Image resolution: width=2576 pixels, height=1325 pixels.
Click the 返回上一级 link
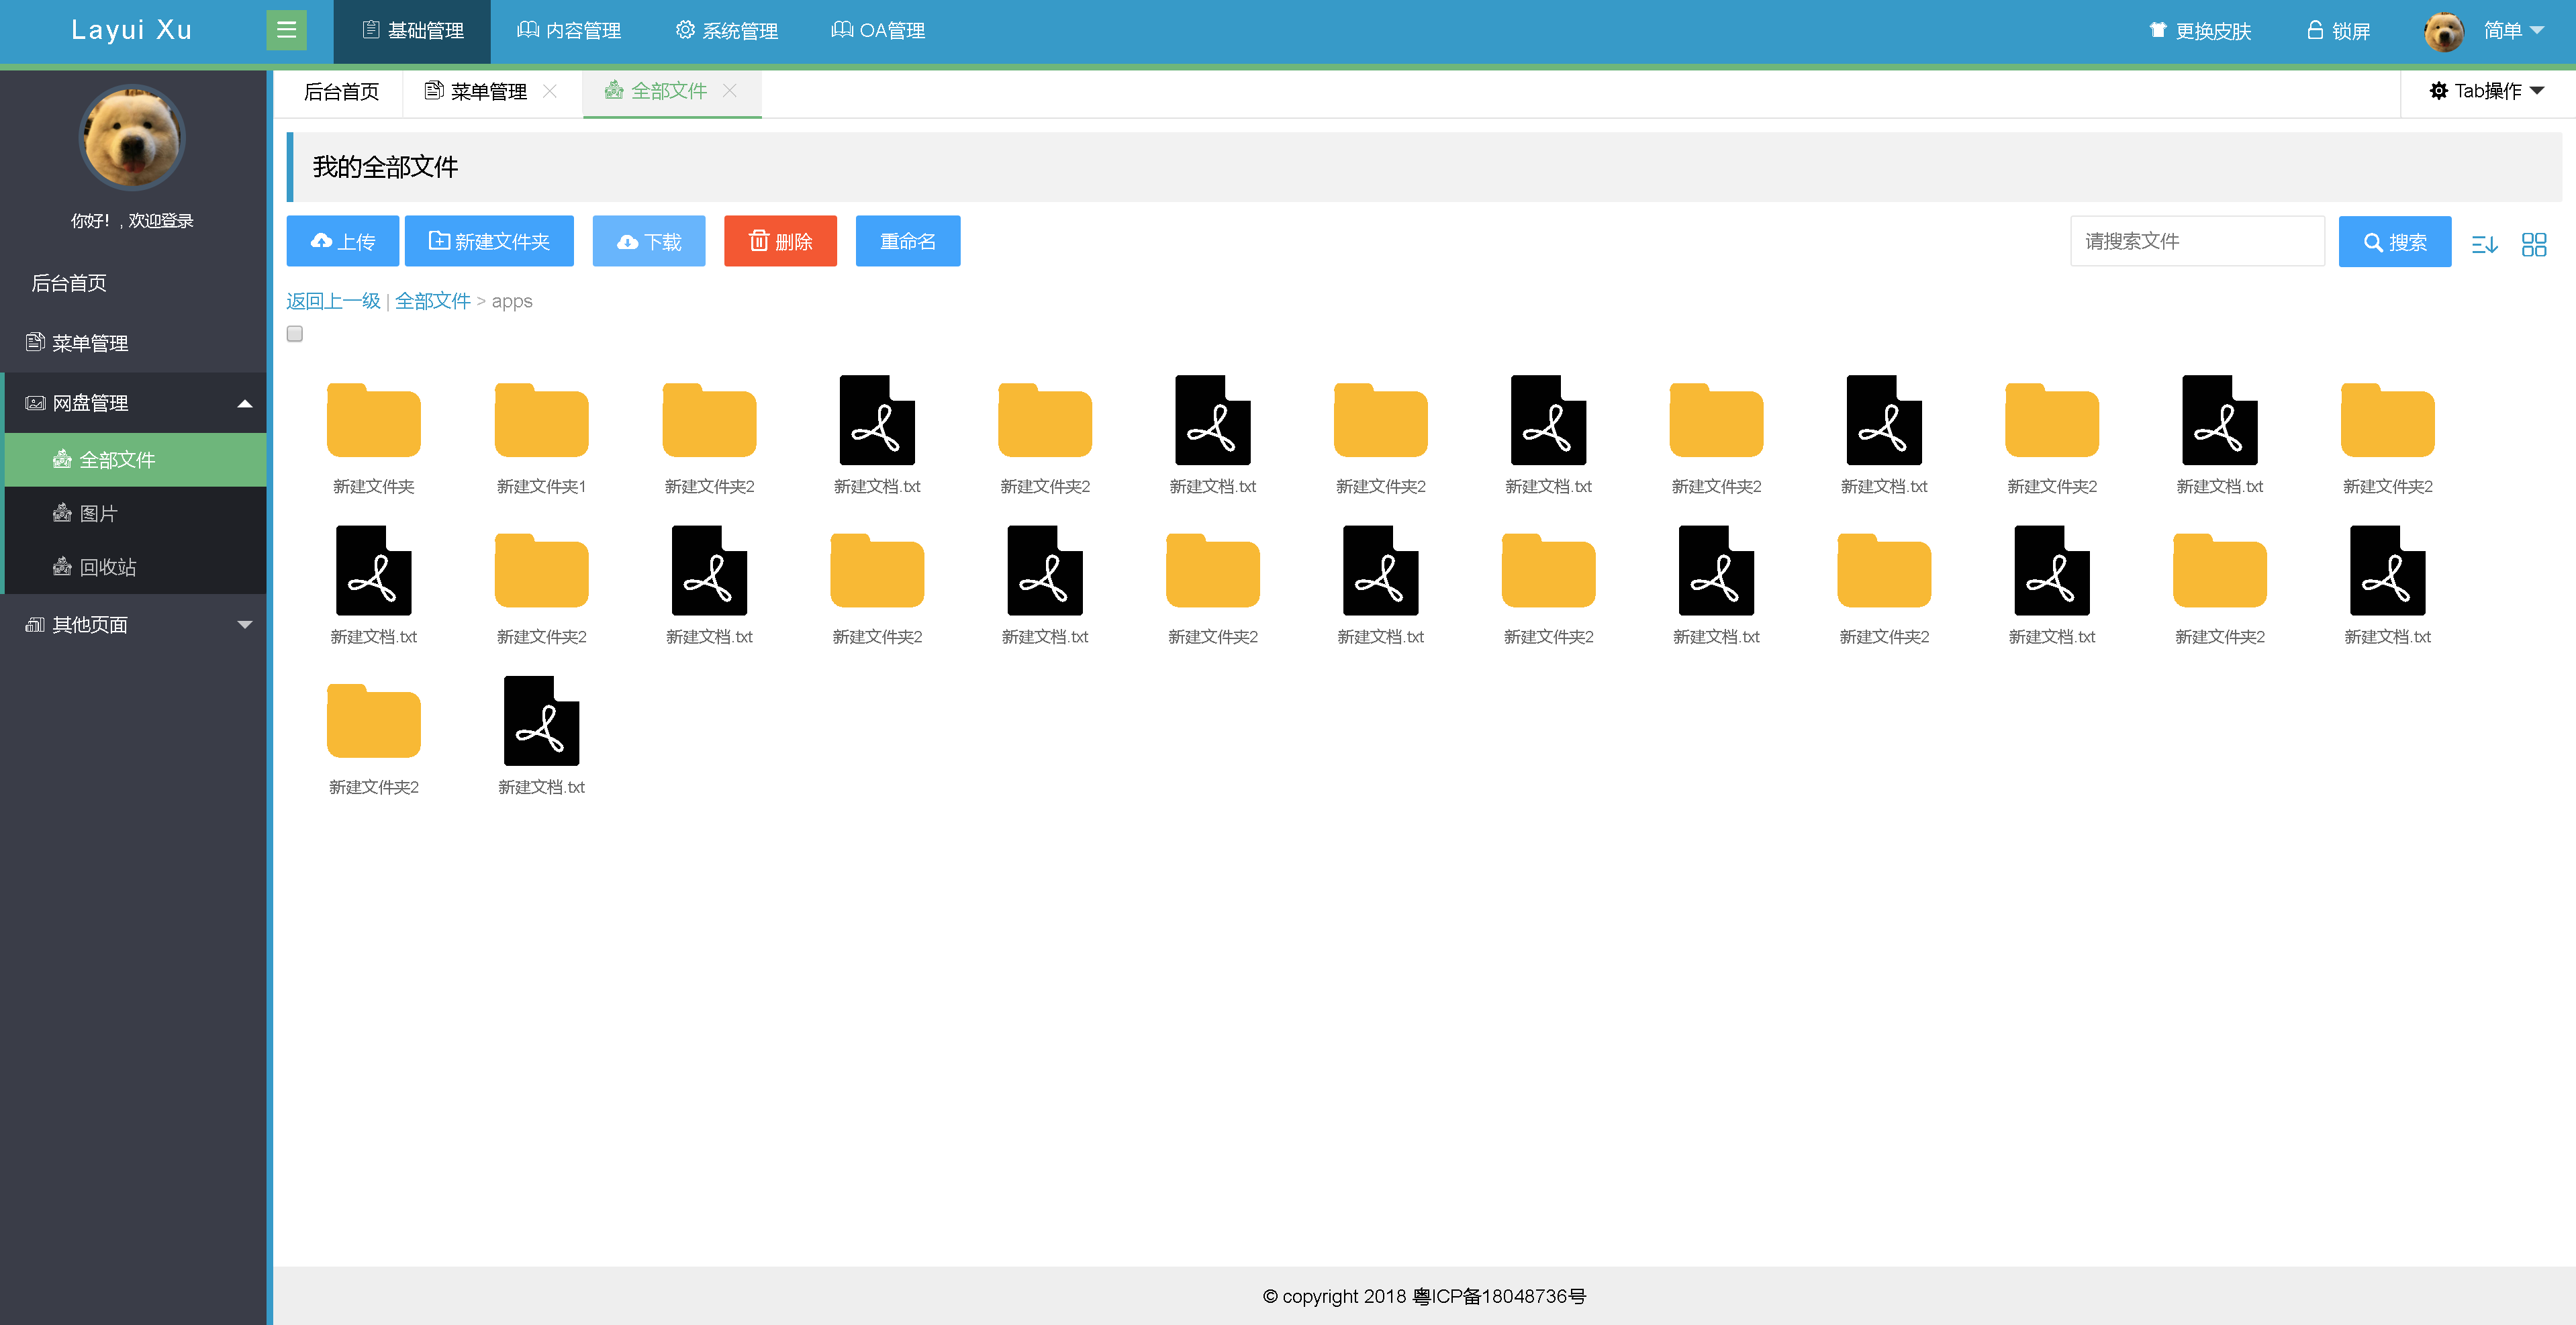pyautogui.click(x=333, y=301)
